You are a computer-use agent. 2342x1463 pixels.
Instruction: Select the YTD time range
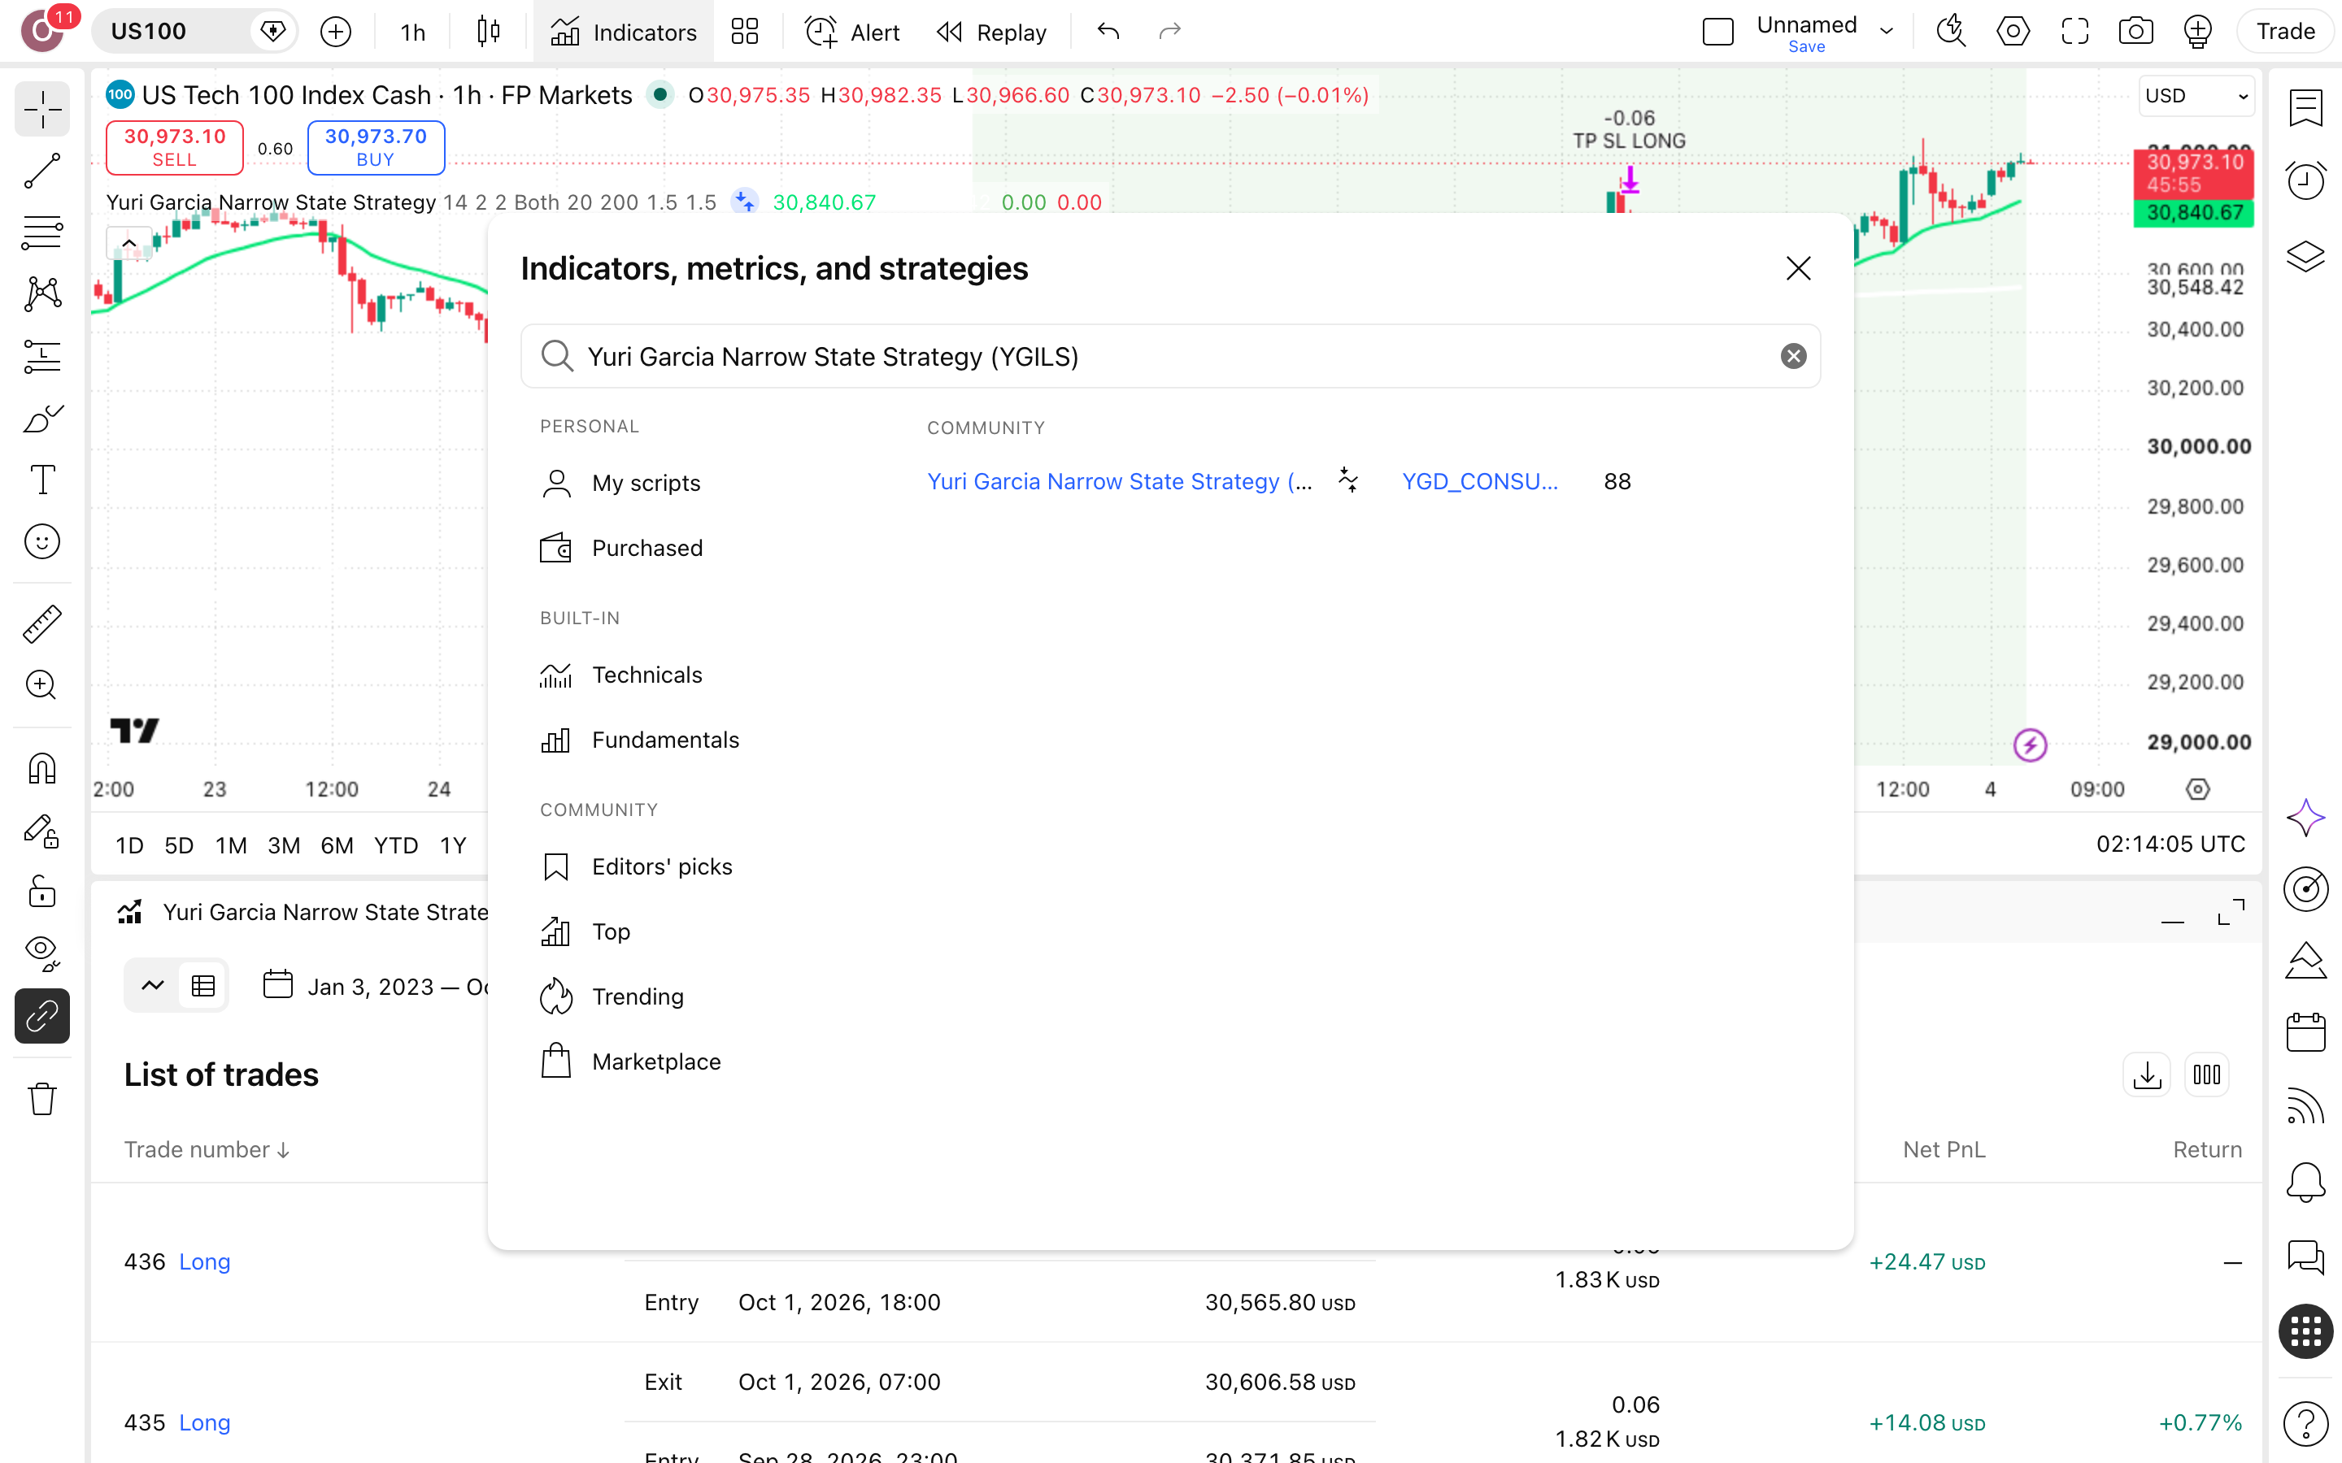coord(396,844)
